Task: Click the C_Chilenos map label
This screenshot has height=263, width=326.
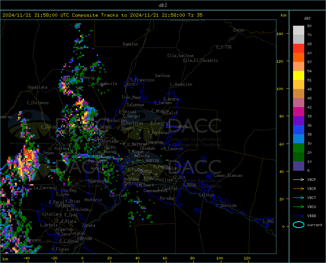Action: [x=38, y=103]
